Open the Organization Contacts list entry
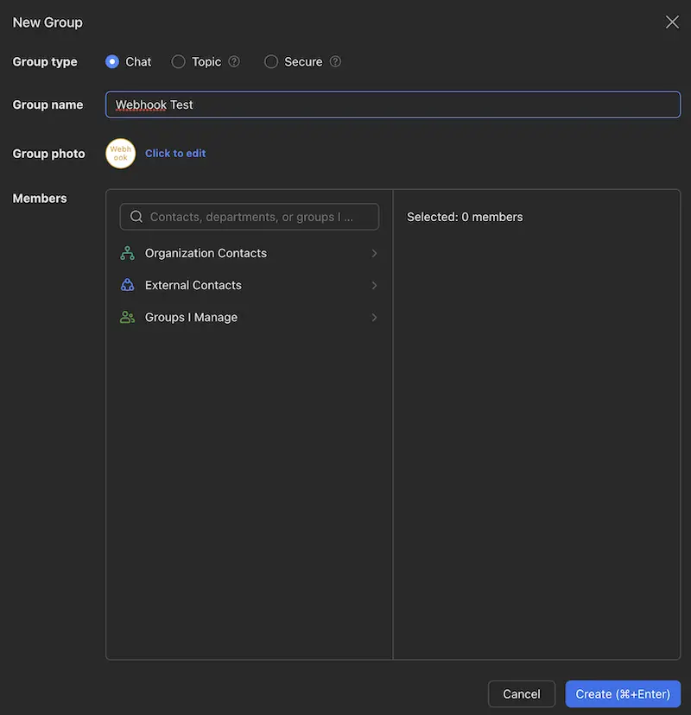Screen dimensions: 691x715 point(206,253)
